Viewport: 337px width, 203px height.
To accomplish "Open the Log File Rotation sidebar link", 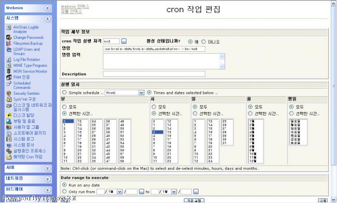I will click(26, 60).
